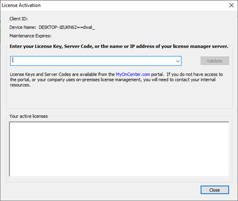238x201 pixels.
Task: Select the Client ID label
Action: click(19, 19)
